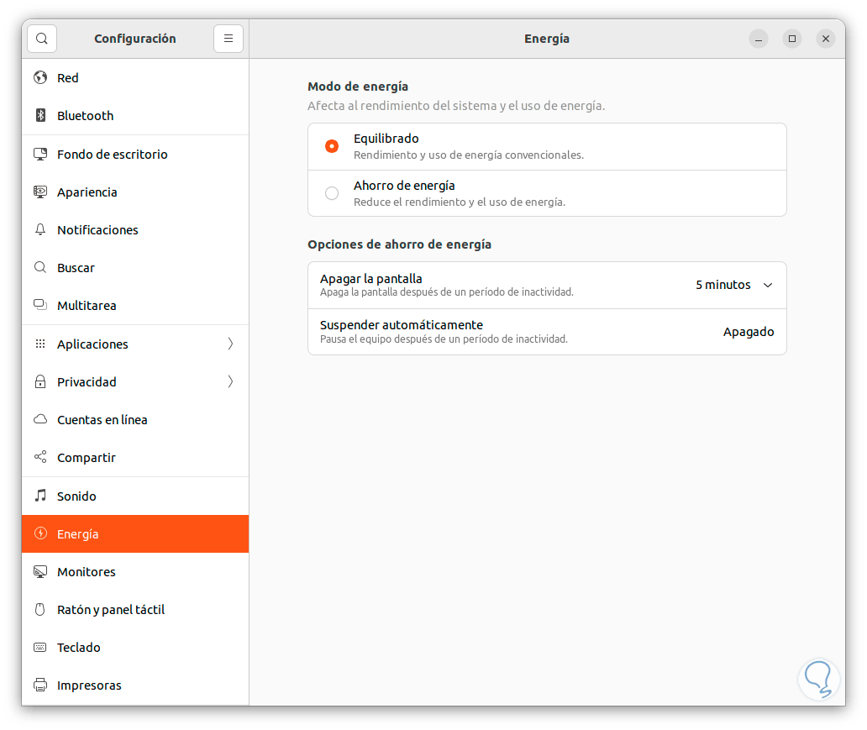Open Fondo de escritorio settings

pyautogui.click(x=112, y=155)
